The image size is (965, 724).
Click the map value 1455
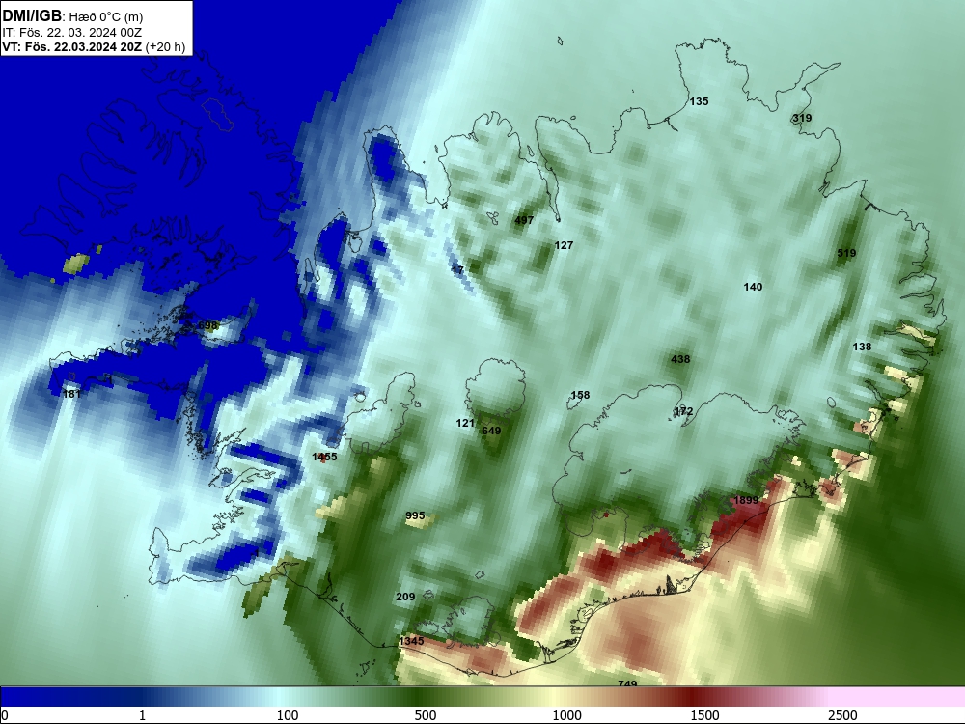(324, 457)
